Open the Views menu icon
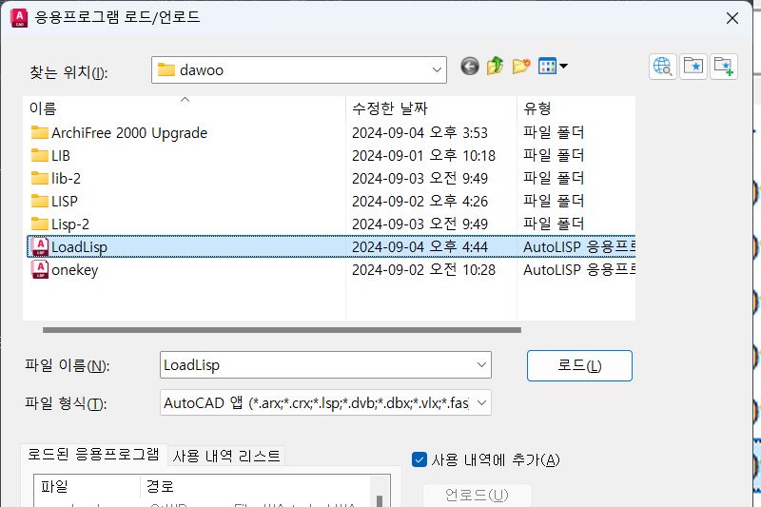The image size is (761, 507). [x=547, y=66]
